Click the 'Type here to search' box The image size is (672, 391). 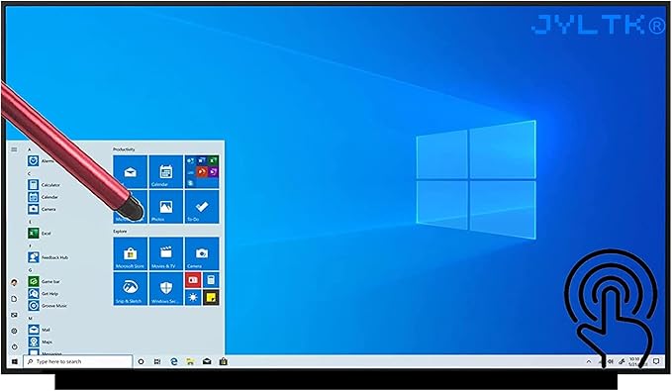78,362
